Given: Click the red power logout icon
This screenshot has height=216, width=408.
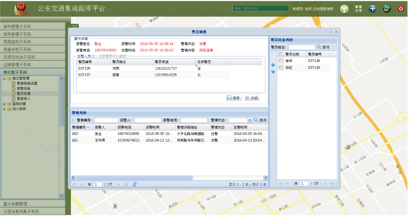Looking at the screenshot, I should point(400,8).
